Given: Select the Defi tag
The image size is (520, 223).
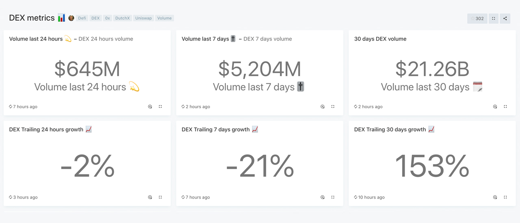Looking at the screenshot, I should [82, 18].
